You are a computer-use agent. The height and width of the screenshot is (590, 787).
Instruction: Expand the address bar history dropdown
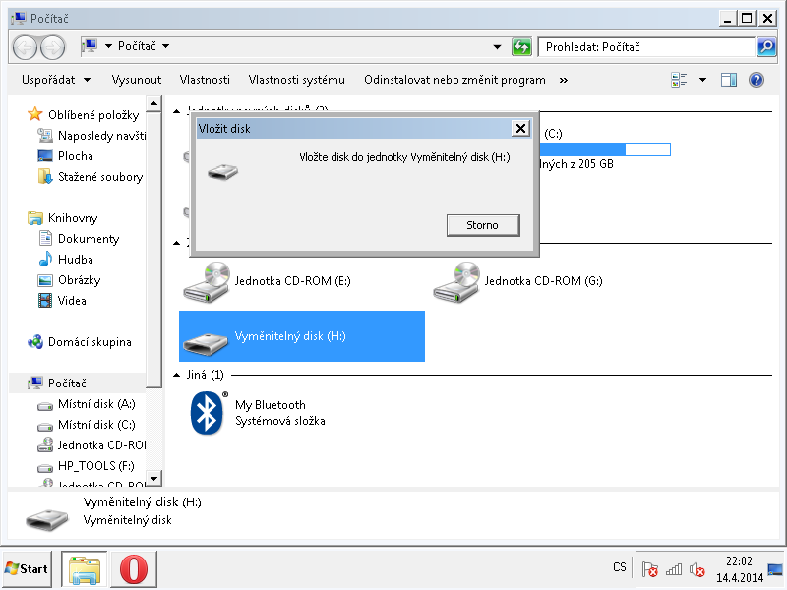pos(497,47)
